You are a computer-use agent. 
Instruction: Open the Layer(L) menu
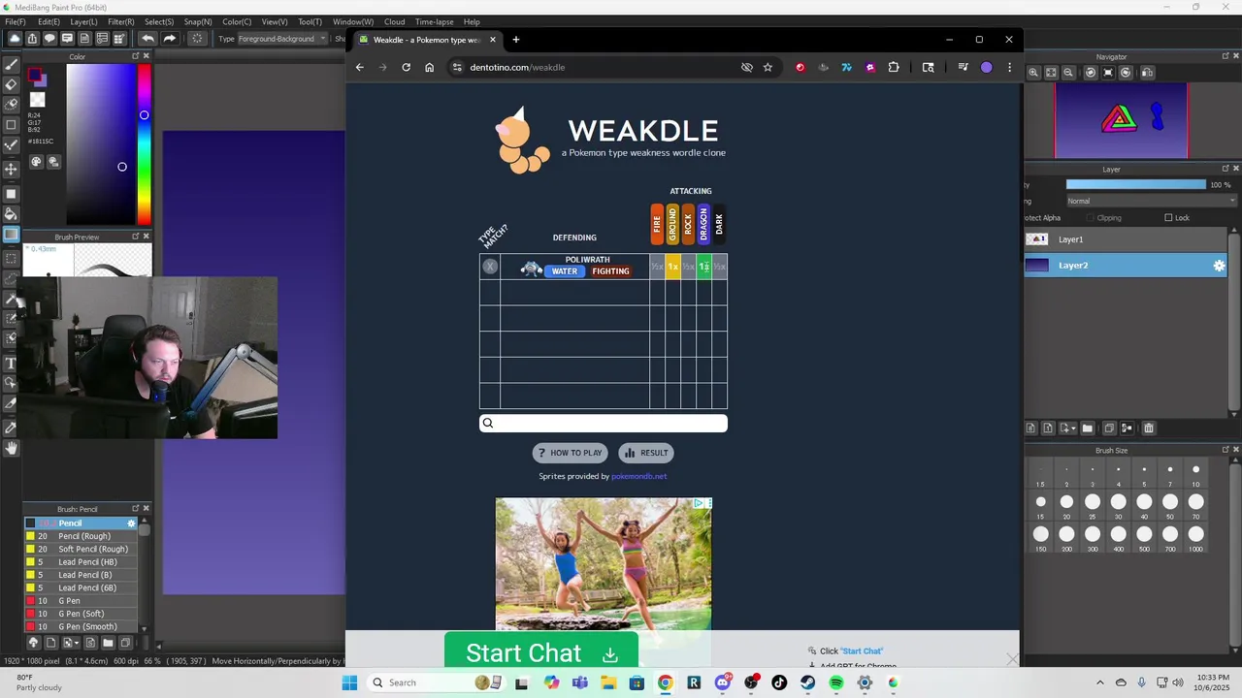[x=83, y=21]
